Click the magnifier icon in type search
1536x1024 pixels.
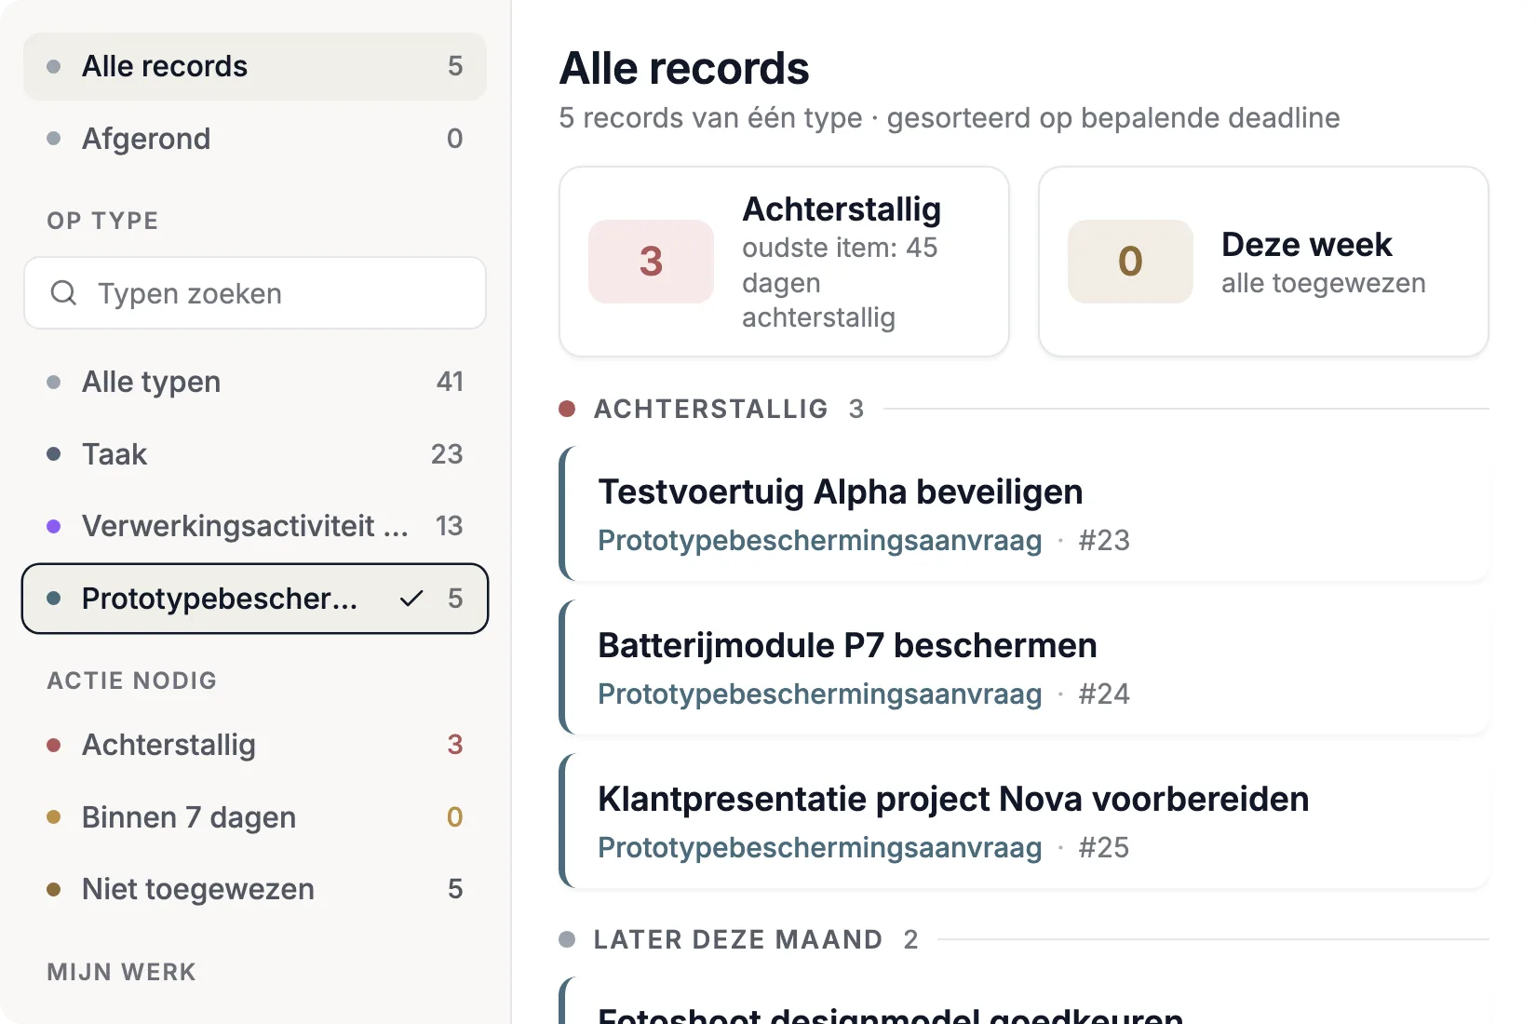click(x=63, y=293)
